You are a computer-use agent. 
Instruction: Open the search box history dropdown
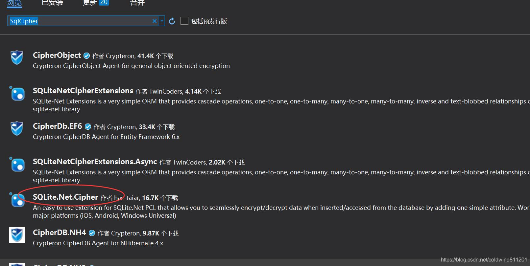pyautogui.click(x=162, y=21)
